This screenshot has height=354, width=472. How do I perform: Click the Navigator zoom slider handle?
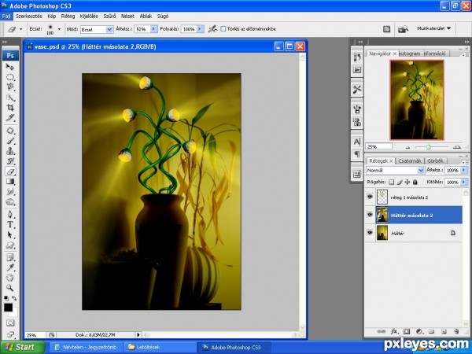pyautogui.click(x=429, y=147)
